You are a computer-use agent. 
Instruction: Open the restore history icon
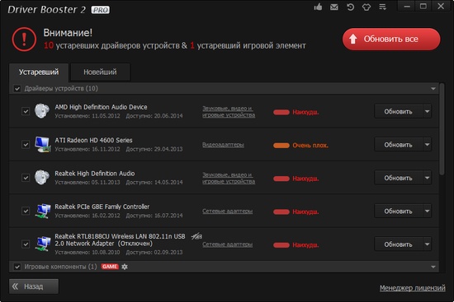coord(350,7)
